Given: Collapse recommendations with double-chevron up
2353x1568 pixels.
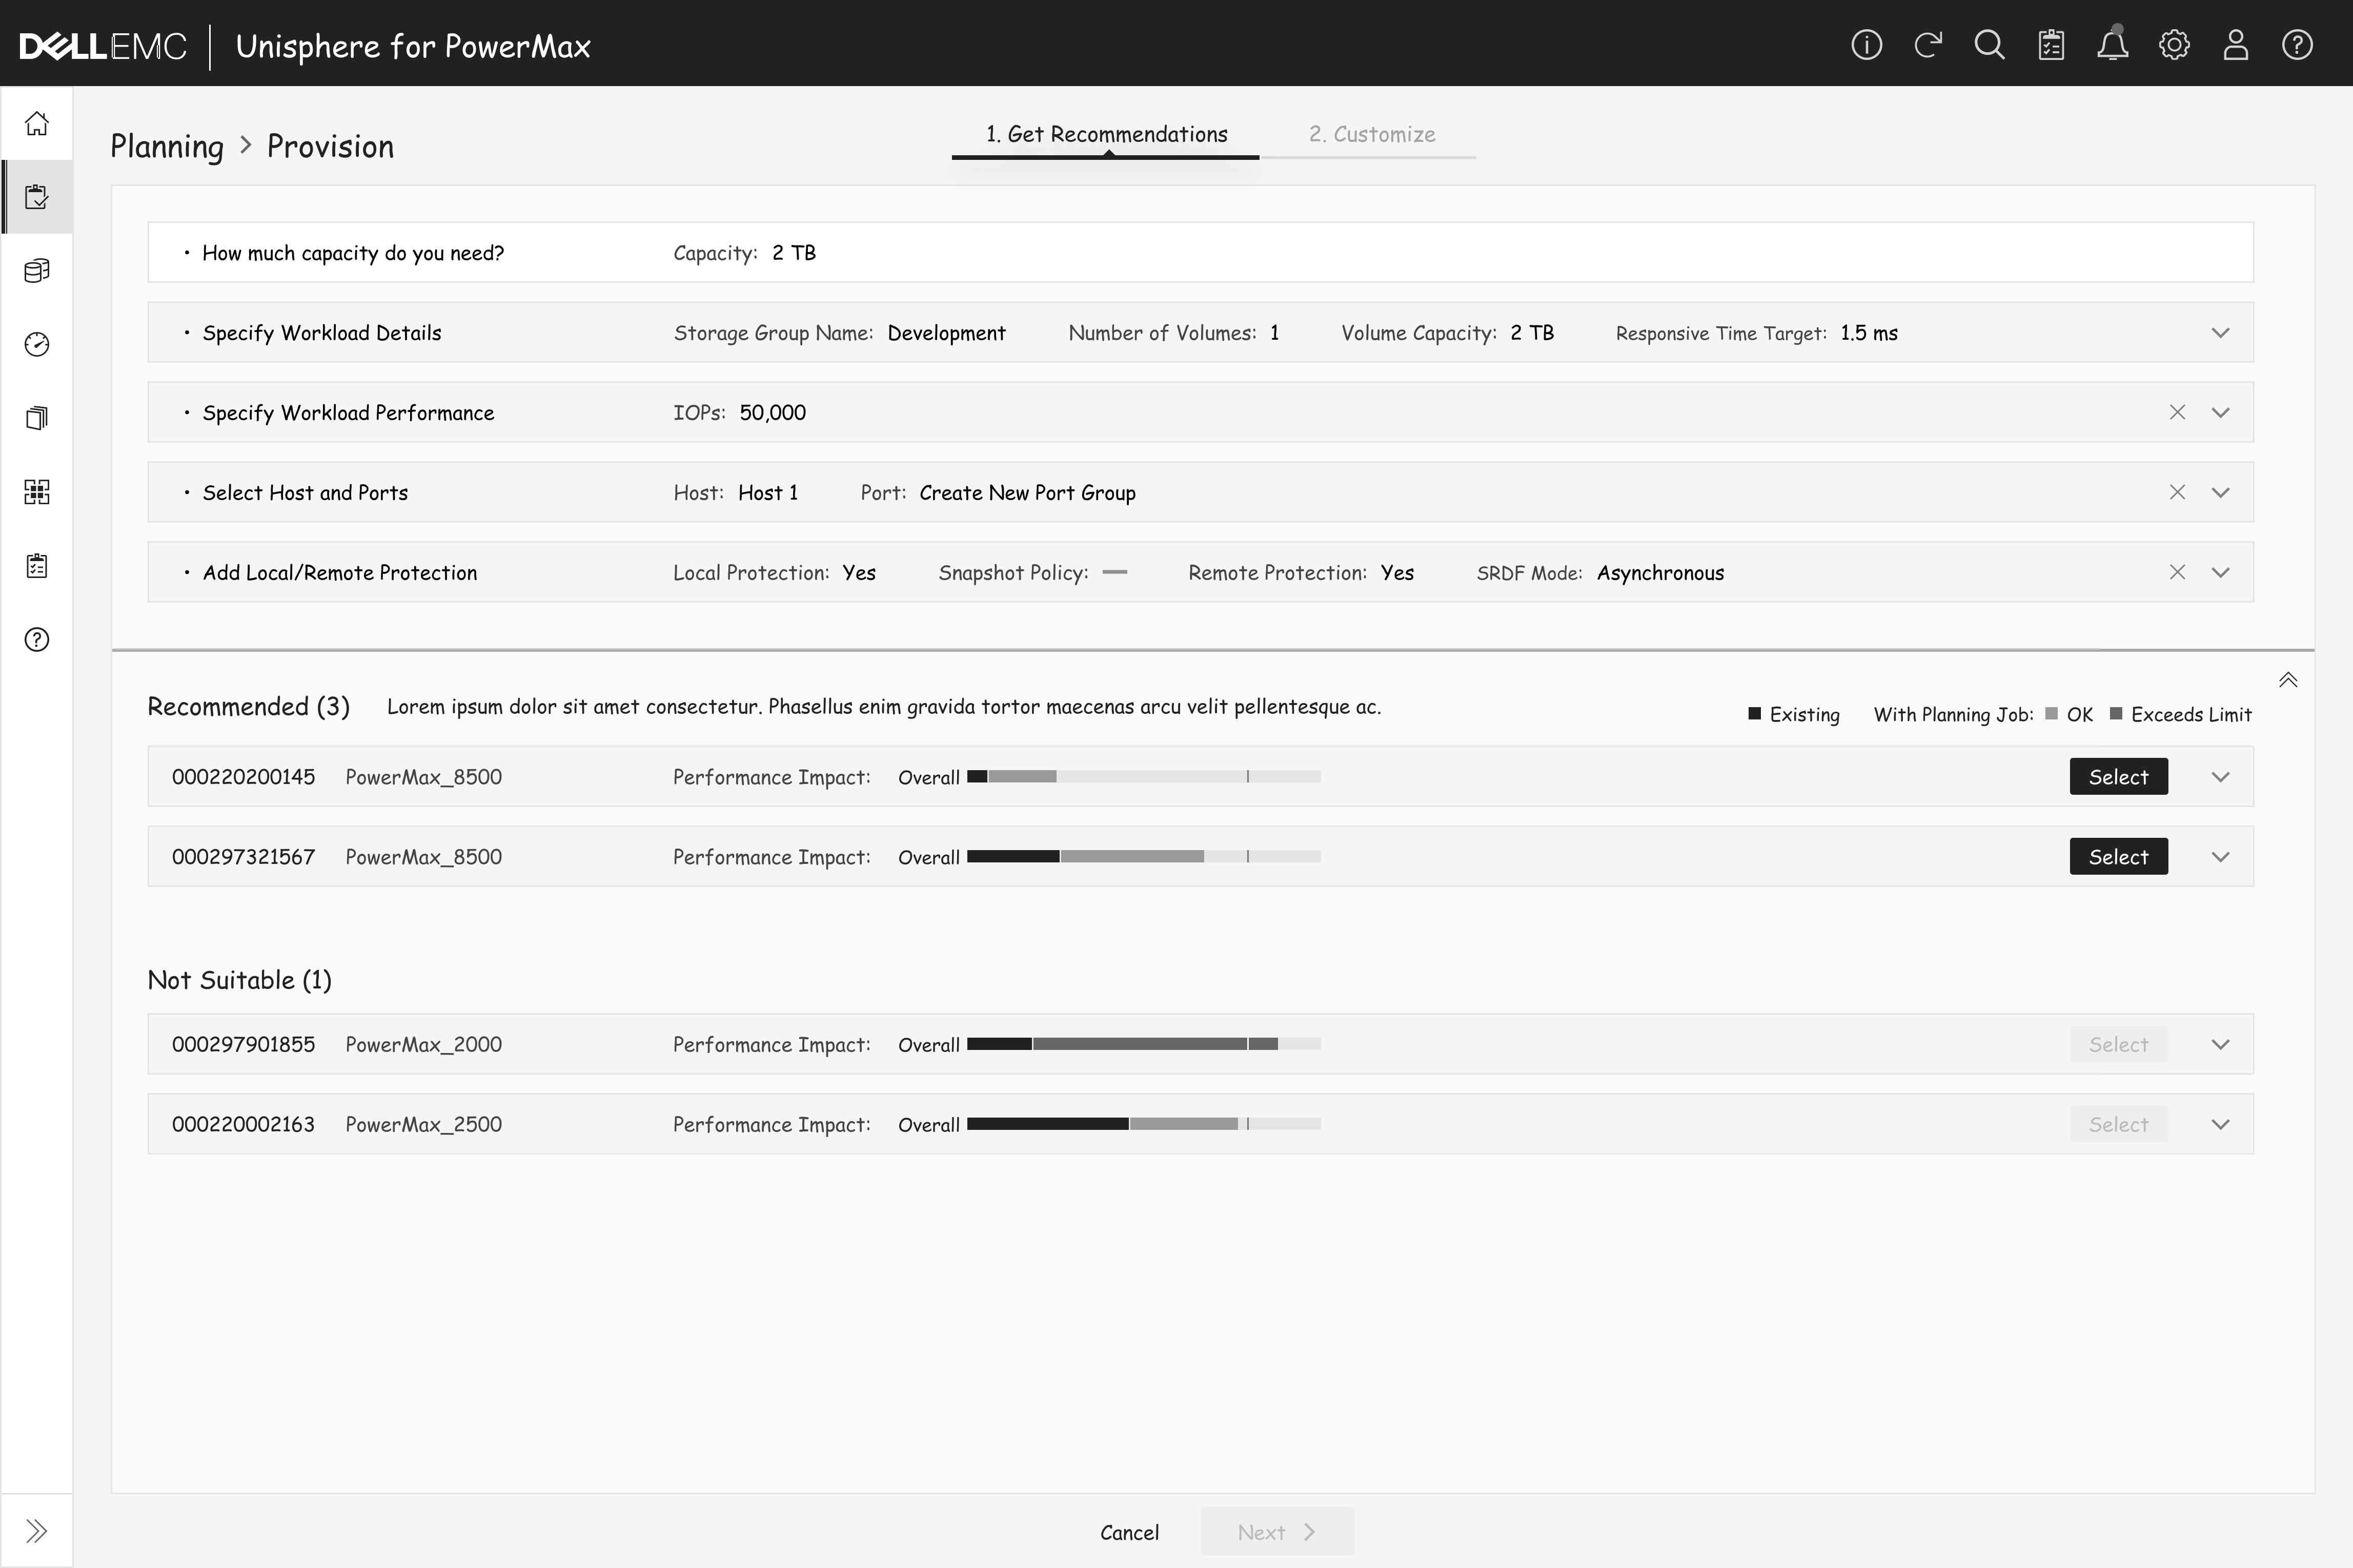Looking at the screenshot, I should point(2288,680).
